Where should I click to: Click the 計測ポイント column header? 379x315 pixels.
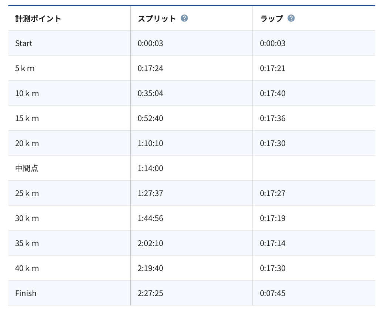38,19
